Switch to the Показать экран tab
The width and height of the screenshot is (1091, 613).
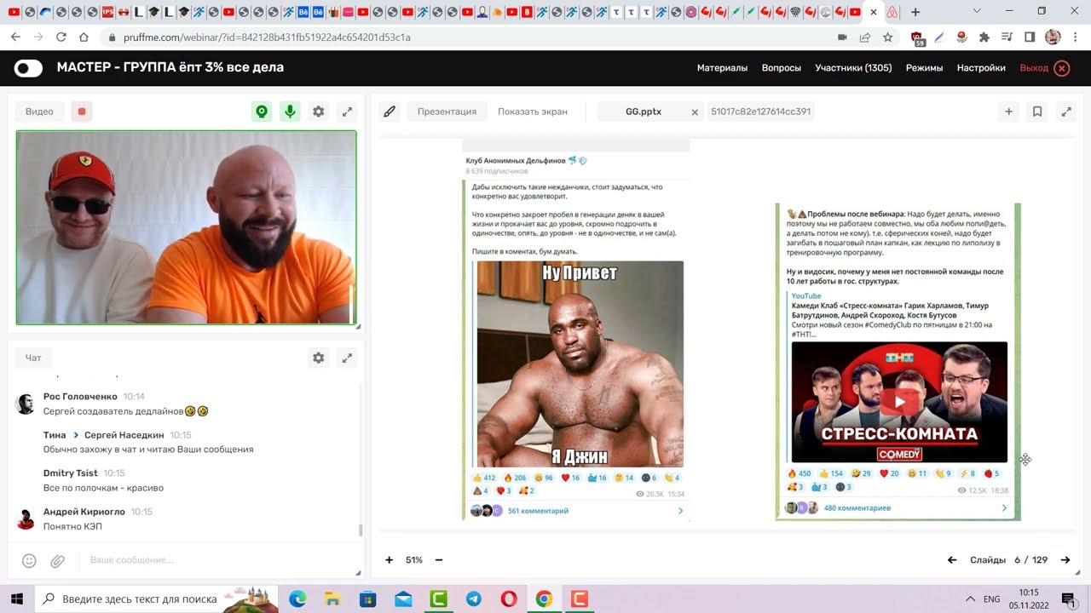(x=532, y=112)
